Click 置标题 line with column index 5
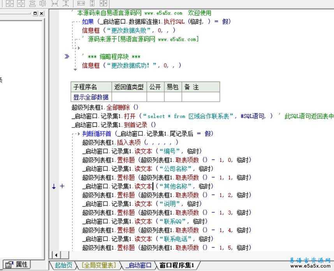Screen dimensions: 334x271 pos(167,248)
